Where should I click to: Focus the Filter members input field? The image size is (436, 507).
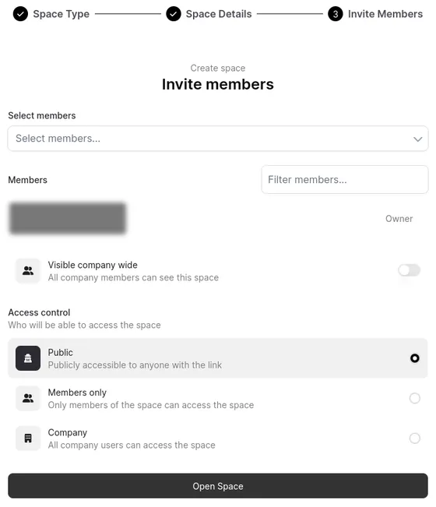[345, 179]
